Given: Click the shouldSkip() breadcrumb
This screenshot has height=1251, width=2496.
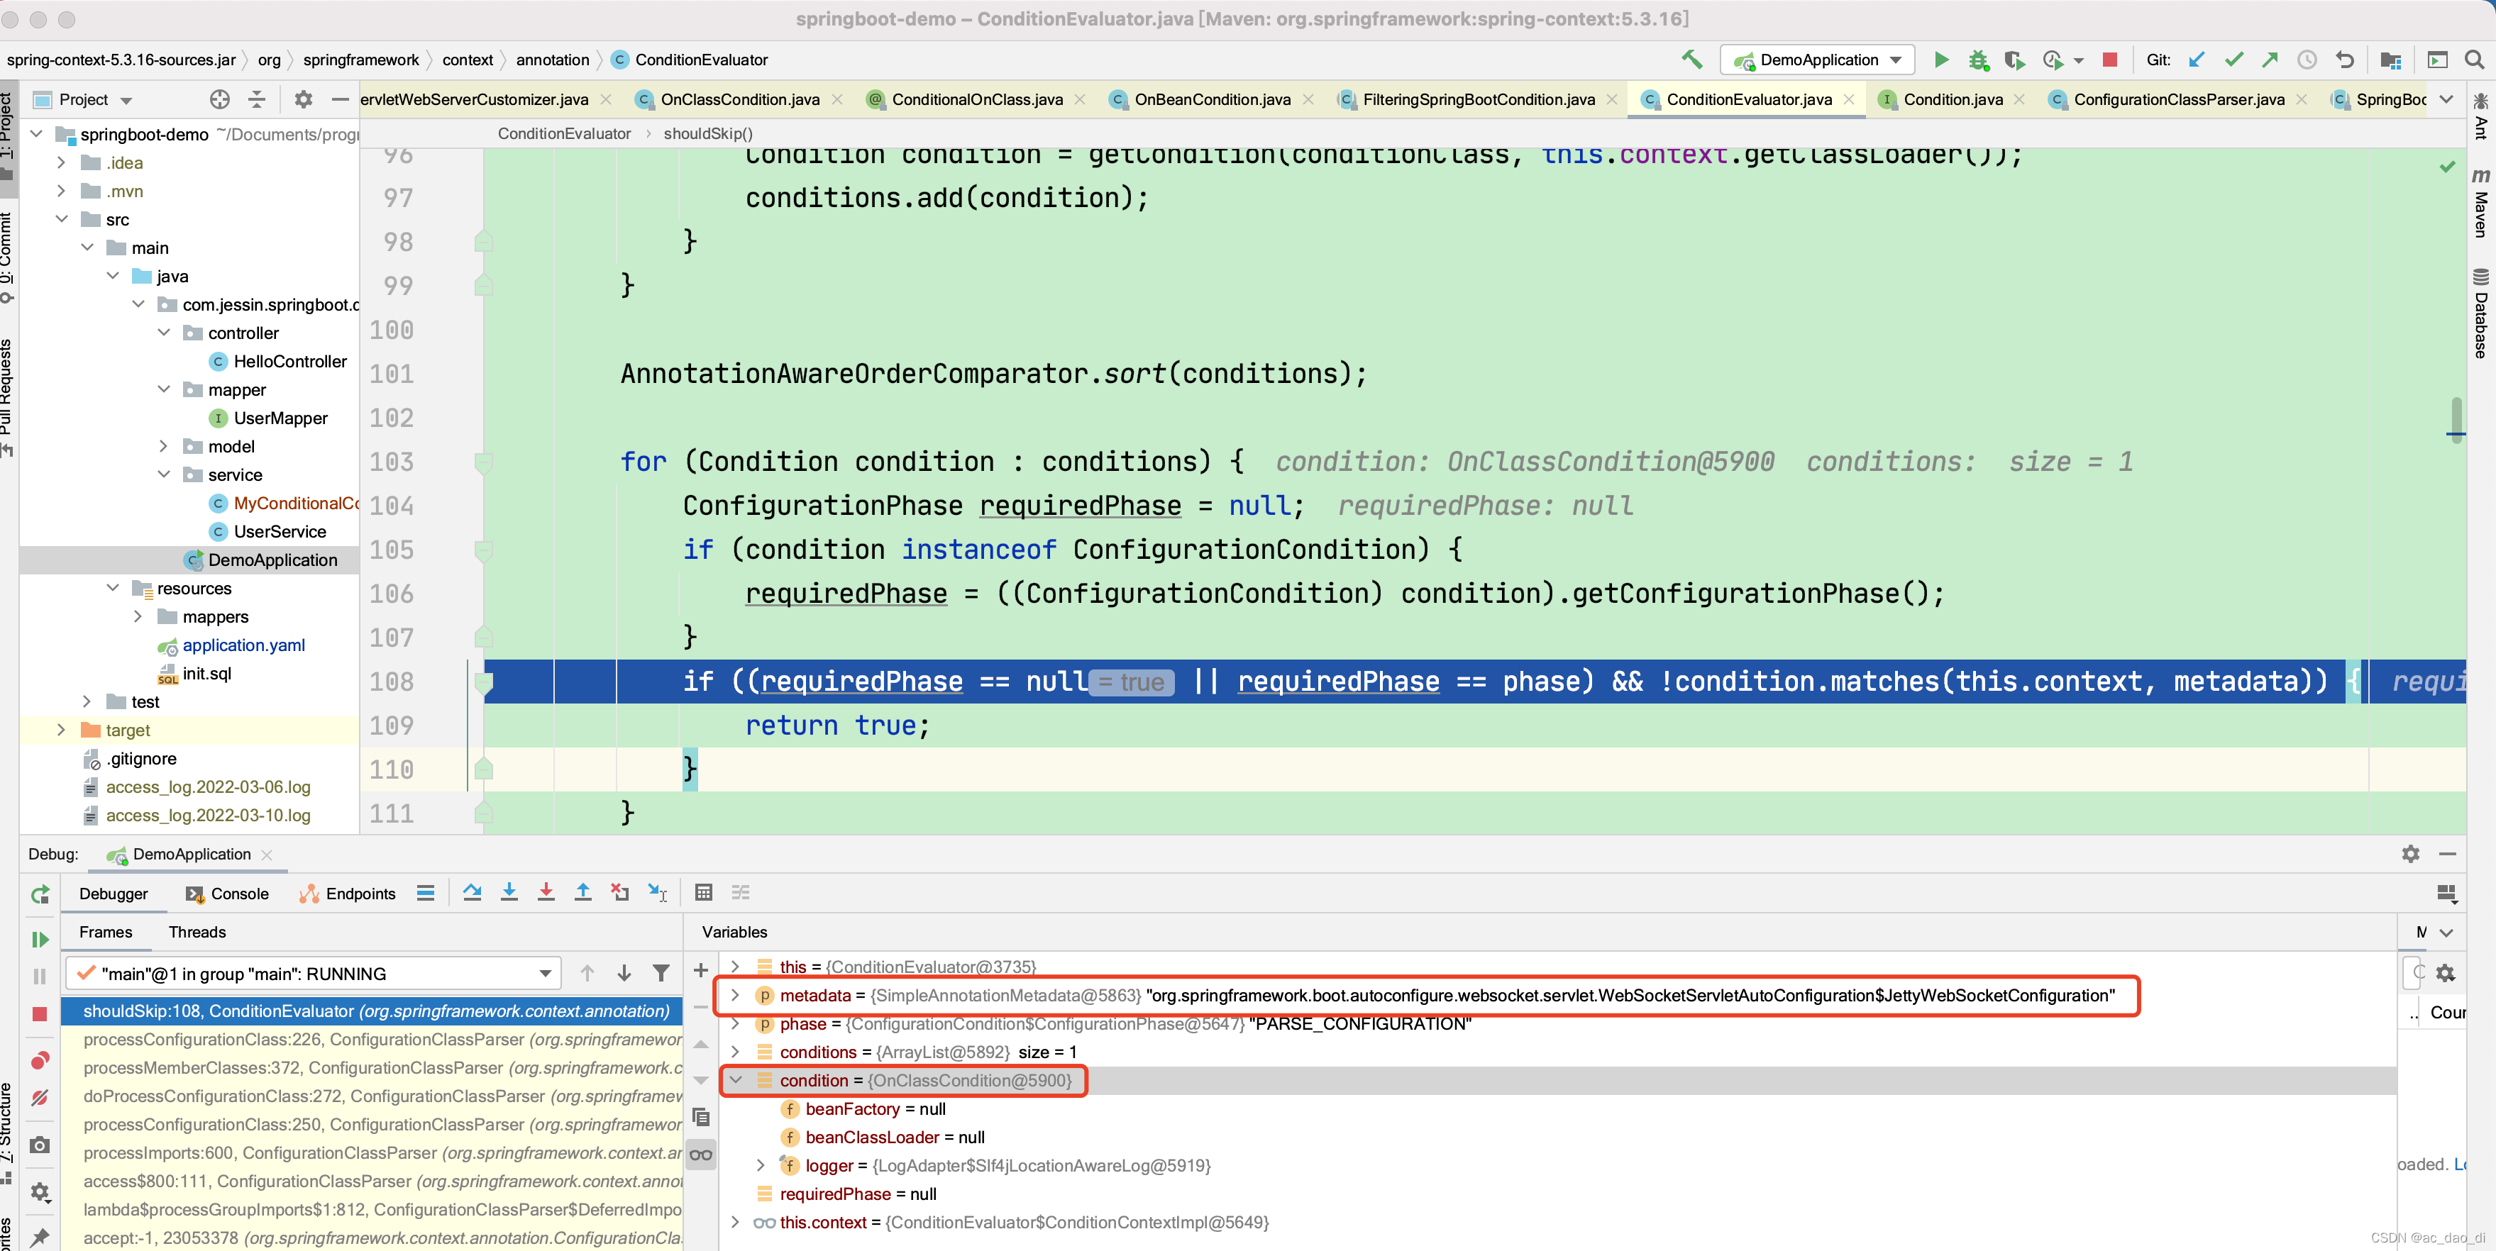Looking at the screenshot, I should coord(708,133).
